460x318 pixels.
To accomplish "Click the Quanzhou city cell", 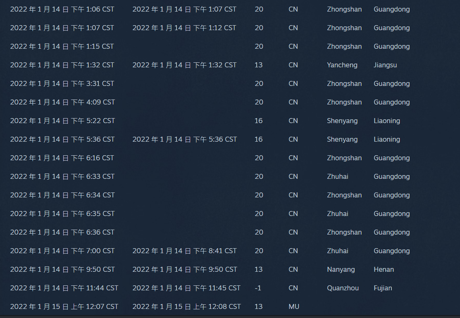I will tap(343, 288).
